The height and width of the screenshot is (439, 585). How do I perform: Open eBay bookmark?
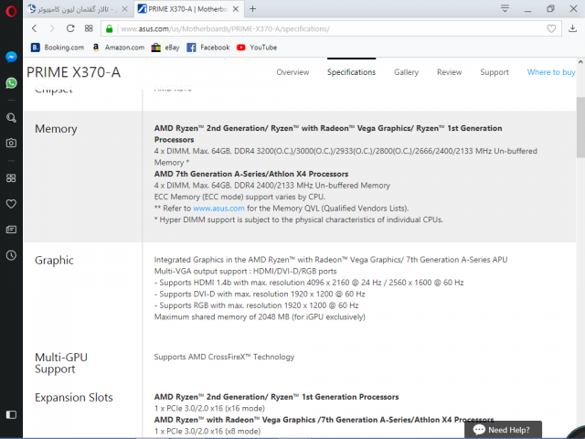point(165,48)
